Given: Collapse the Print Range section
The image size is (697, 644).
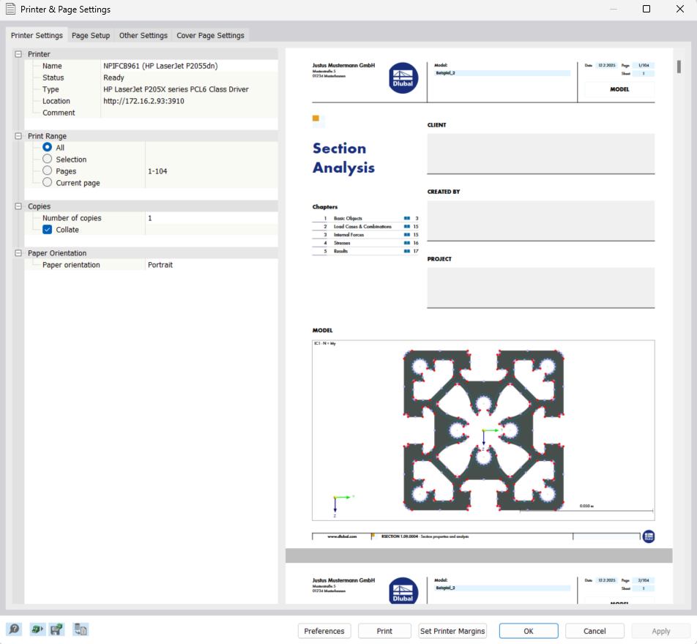Looking at the screenshot, I should pyautogui.click(x=18, y=135).
